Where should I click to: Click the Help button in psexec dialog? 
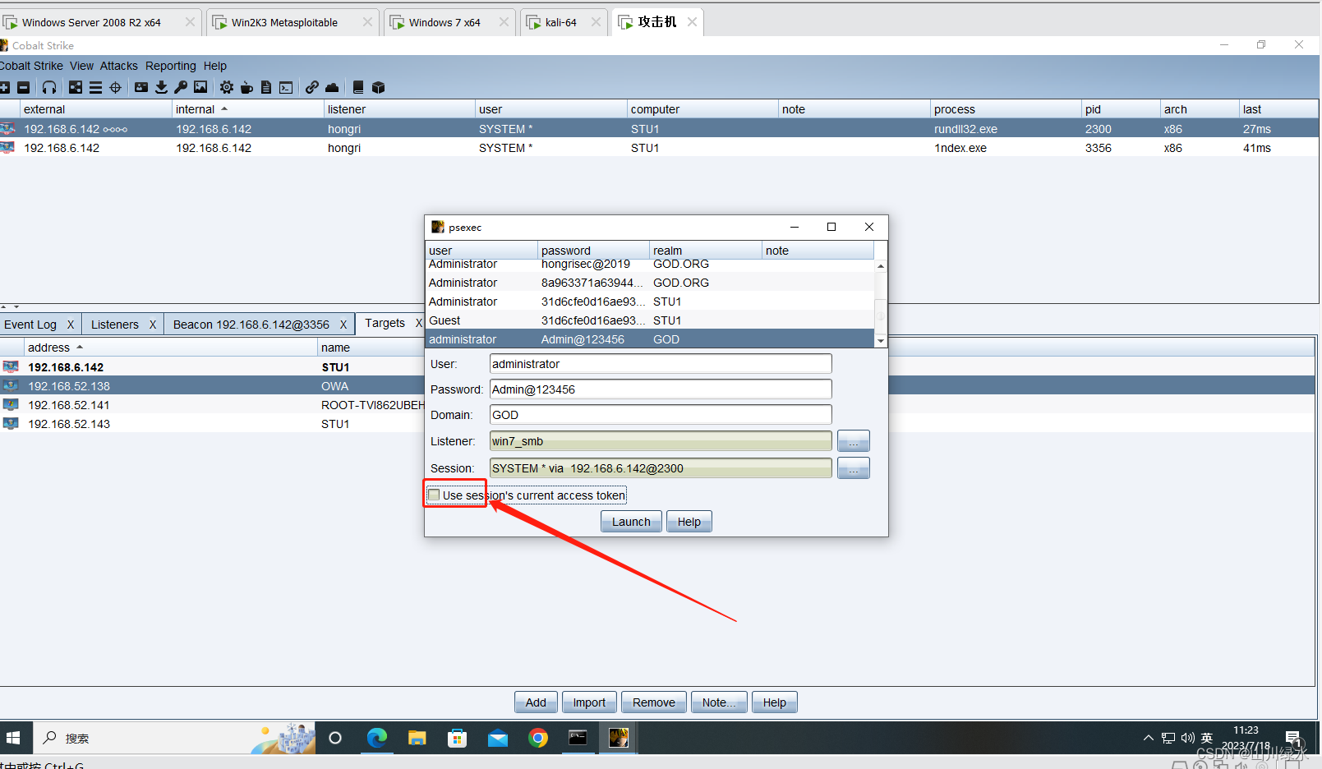(x=689, y=522)
